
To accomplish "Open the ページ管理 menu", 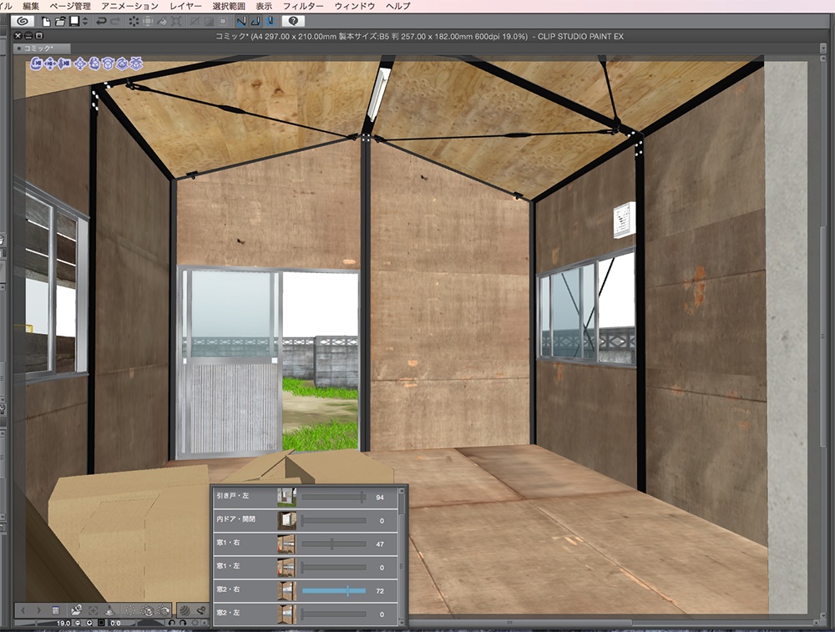I will pos(70,6).
